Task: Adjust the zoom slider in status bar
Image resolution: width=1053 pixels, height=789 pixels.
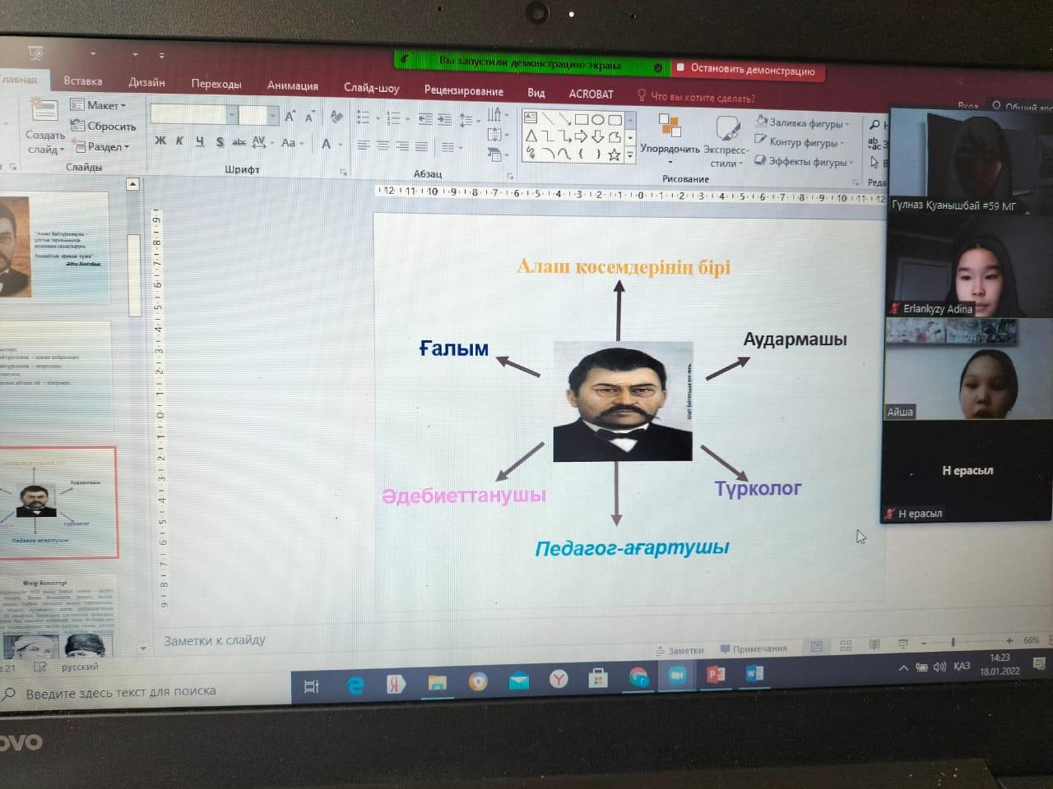Action: (x=953, y=641)
